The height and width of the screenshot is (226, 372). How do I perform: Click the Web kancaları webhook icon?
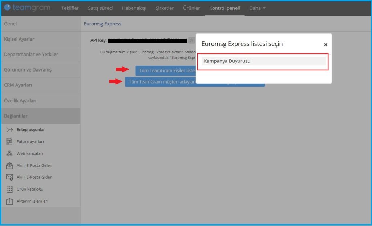pyautogui.click(x=9, y=153)
